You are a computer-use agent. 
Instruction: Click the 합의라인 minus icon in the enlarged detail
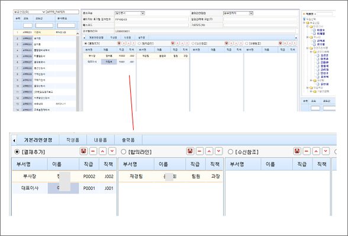pyautogui.click(x=199, y=151)
